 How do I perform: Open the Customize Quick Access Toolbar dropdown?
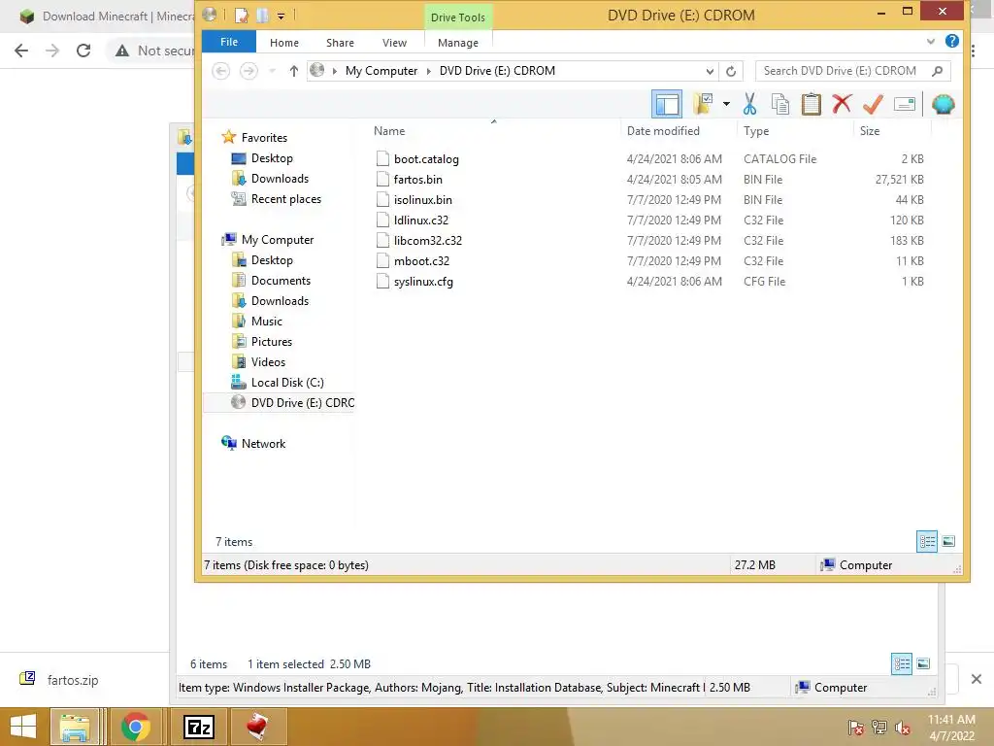click(281, 16)
